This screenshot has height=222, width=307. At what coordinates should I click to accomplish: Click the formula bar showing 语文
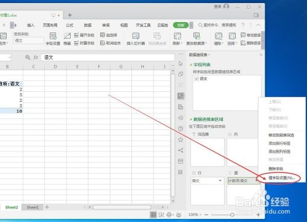coord(107,58)
